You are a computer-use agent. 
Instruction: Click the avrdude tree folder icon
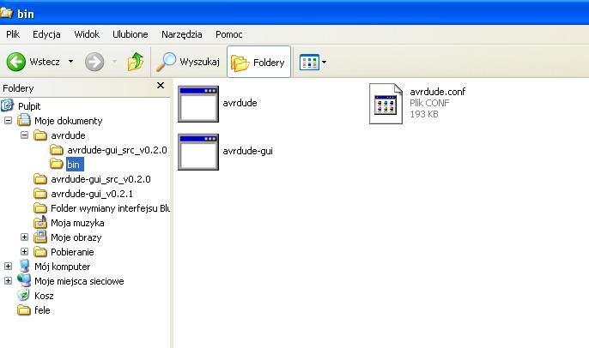pos(40,135)
